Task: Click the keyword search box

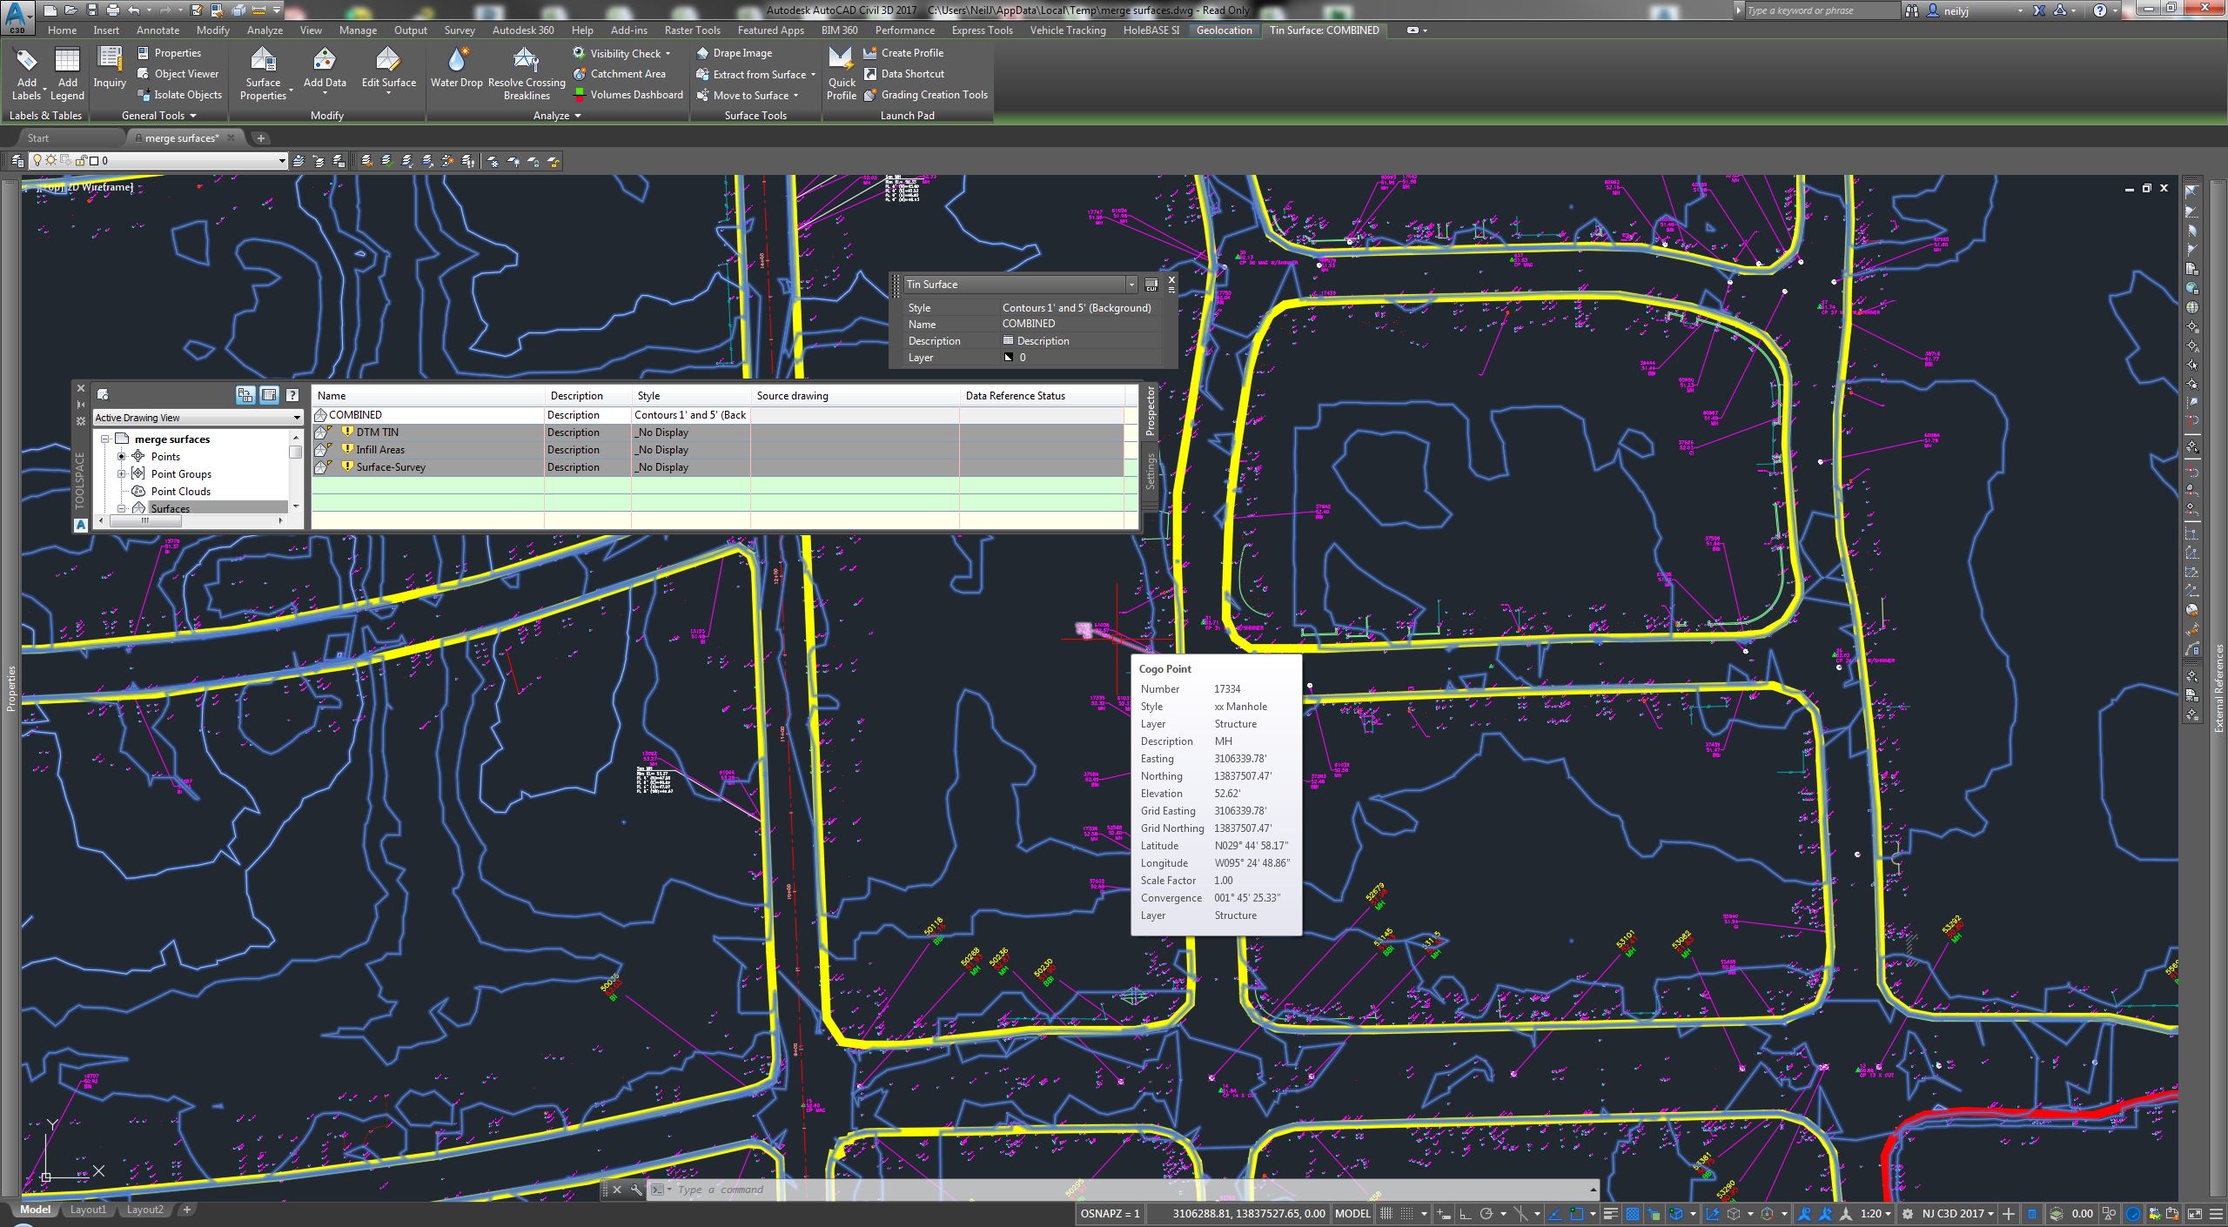Action: click(1822, 10)
